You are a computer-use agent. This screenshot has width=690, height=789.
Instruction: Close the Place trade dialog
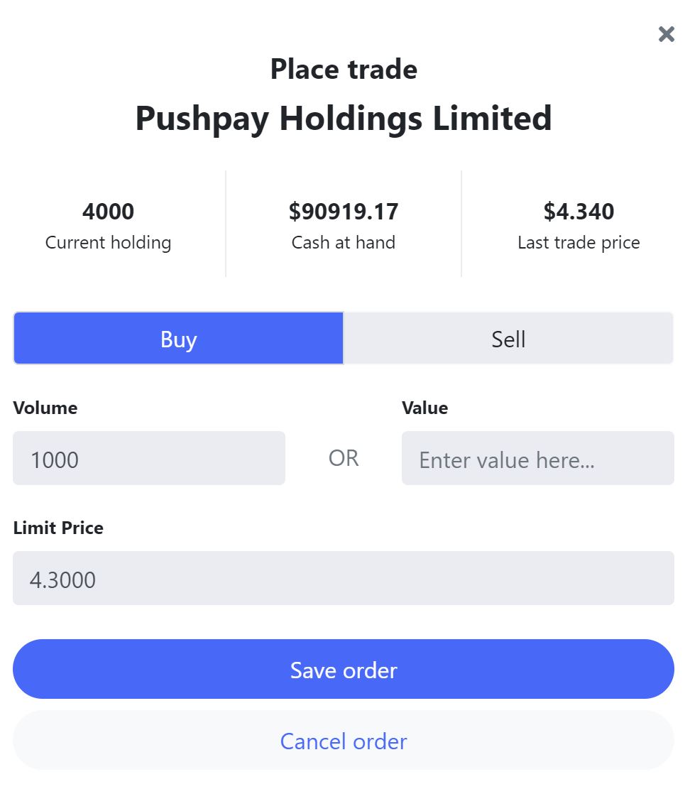pos(666,34)
